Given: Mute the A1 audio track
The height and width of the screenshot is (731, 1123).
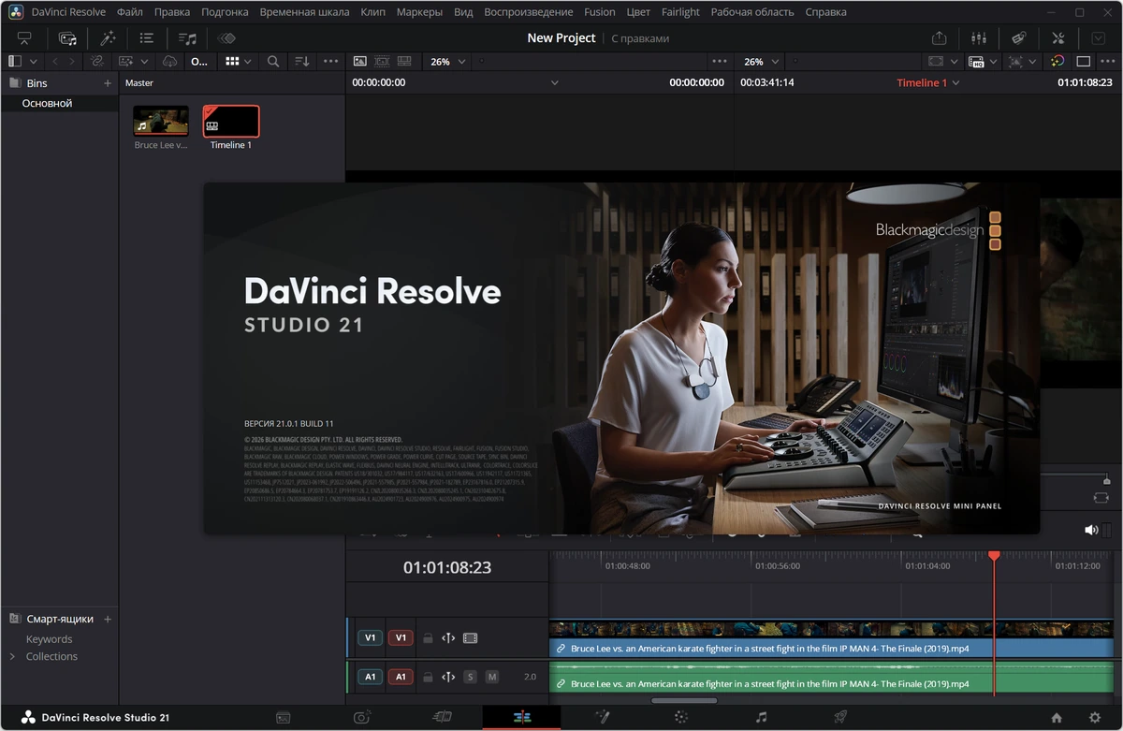Looking at the screenshot, I should [x=491, y=677].
